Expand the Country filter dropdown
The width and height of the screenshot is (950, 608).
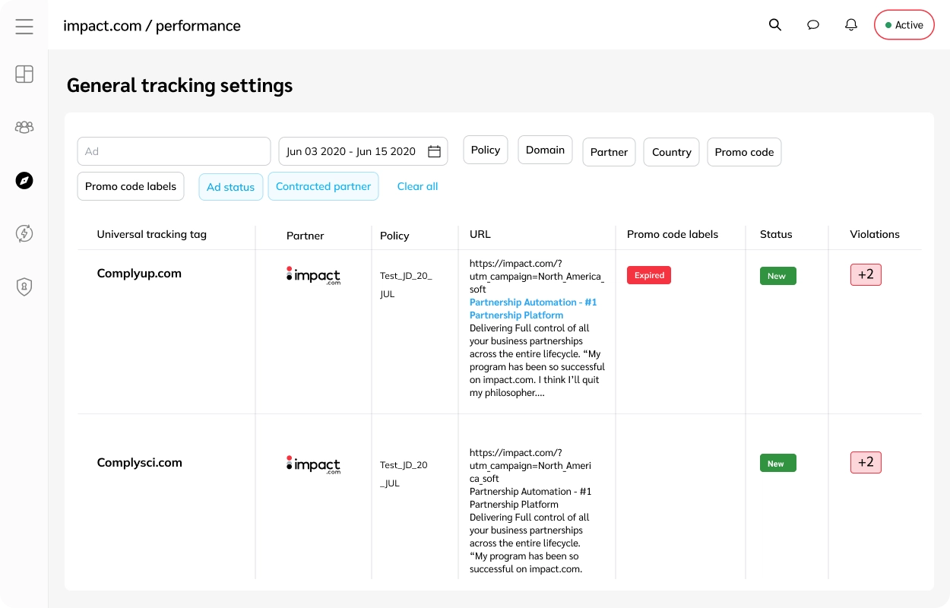[671, 152]
